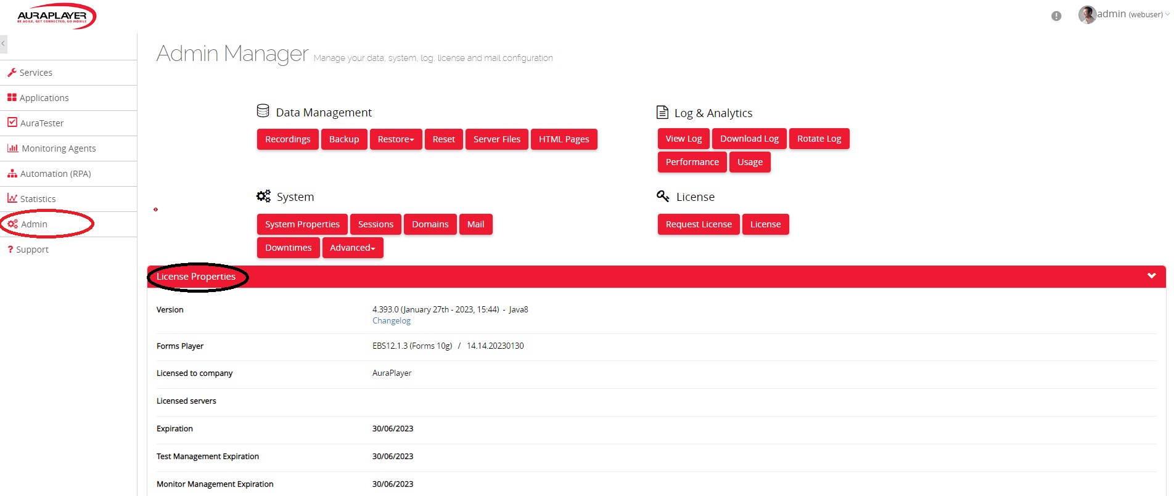Click the Admin Manager page heading
The height and width of the screenshot is (496, 1174).
232,54
